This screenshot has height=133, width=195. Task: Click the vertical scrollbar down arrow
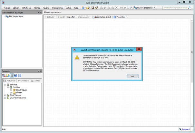coord(192,125)
